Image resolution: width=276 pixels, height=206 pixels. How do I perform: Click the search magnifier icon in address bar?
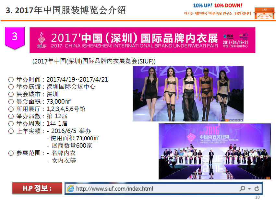point(242,189)
